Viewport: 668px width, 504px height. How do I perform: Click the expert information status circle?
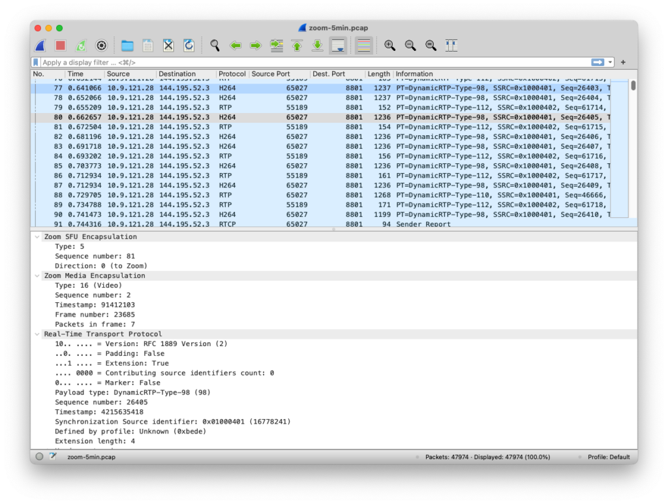40,457
